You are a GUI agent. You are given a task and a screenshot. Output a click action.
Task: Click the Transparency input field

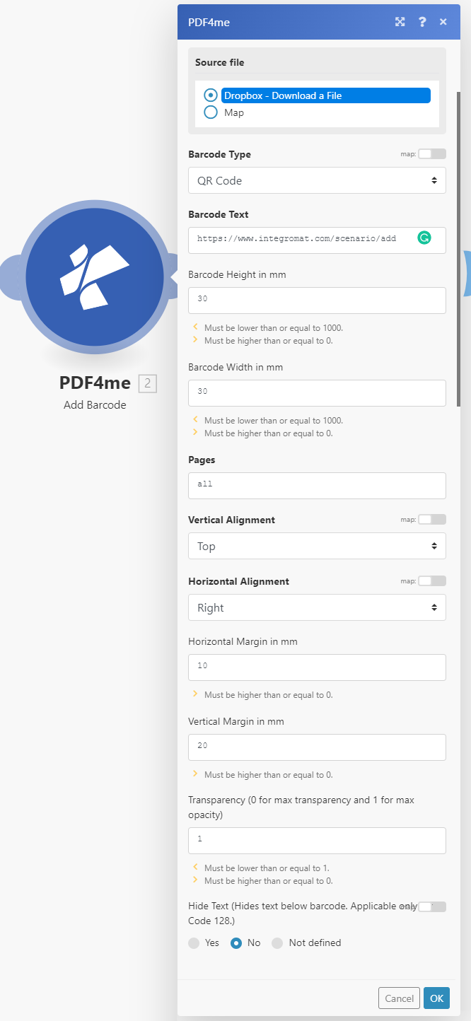pyautogui.click(x=317, y=840)
